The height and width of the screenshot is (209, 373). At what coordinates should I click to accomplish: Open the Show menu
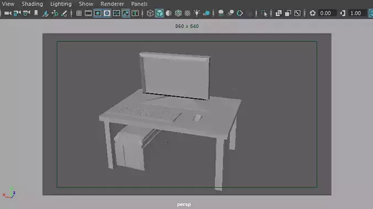click(x=86, y=4)
